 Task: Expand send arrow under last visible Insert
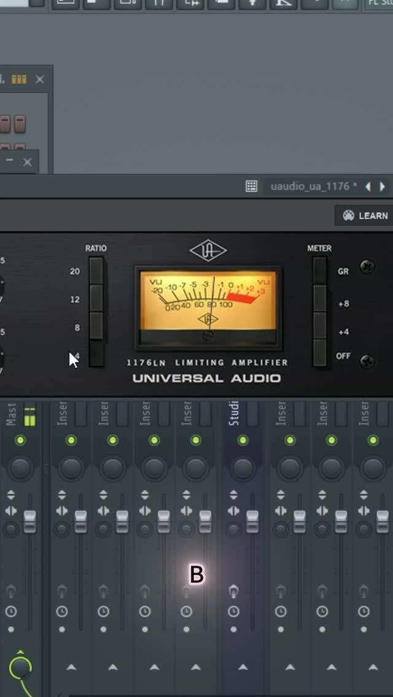tap(373, 667)
